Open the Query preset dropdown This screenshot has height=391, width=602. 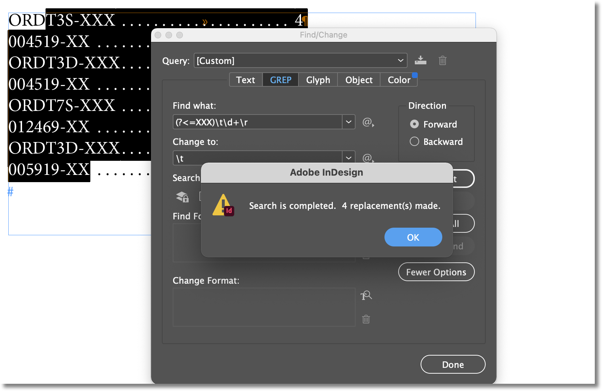400,60
